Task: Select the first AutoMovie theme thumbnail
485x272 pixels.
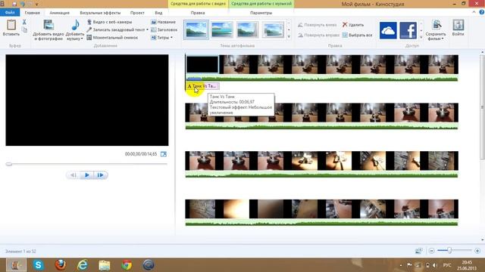Action: click(x=196, y=29)
